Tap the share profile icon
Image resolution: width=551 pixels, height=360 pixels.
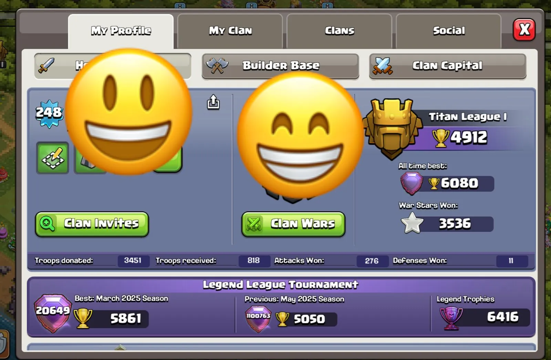point(213,102)
